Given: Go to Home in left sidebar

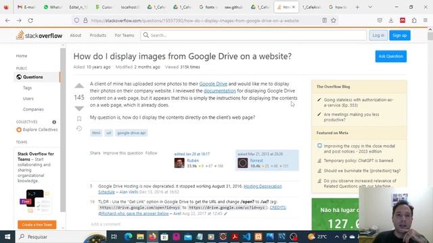Looking at the screenshot, I should point(22,55).
